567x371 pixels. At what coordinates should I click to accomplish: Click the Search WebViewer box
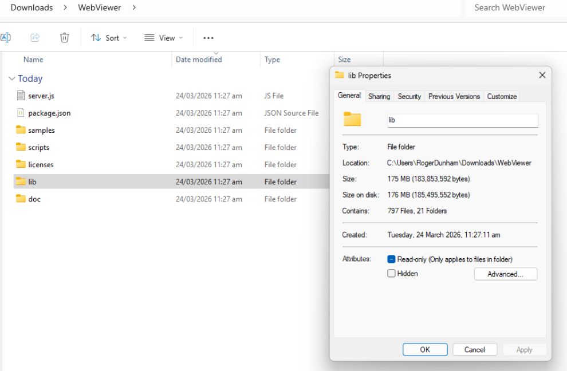coord(516,7)
